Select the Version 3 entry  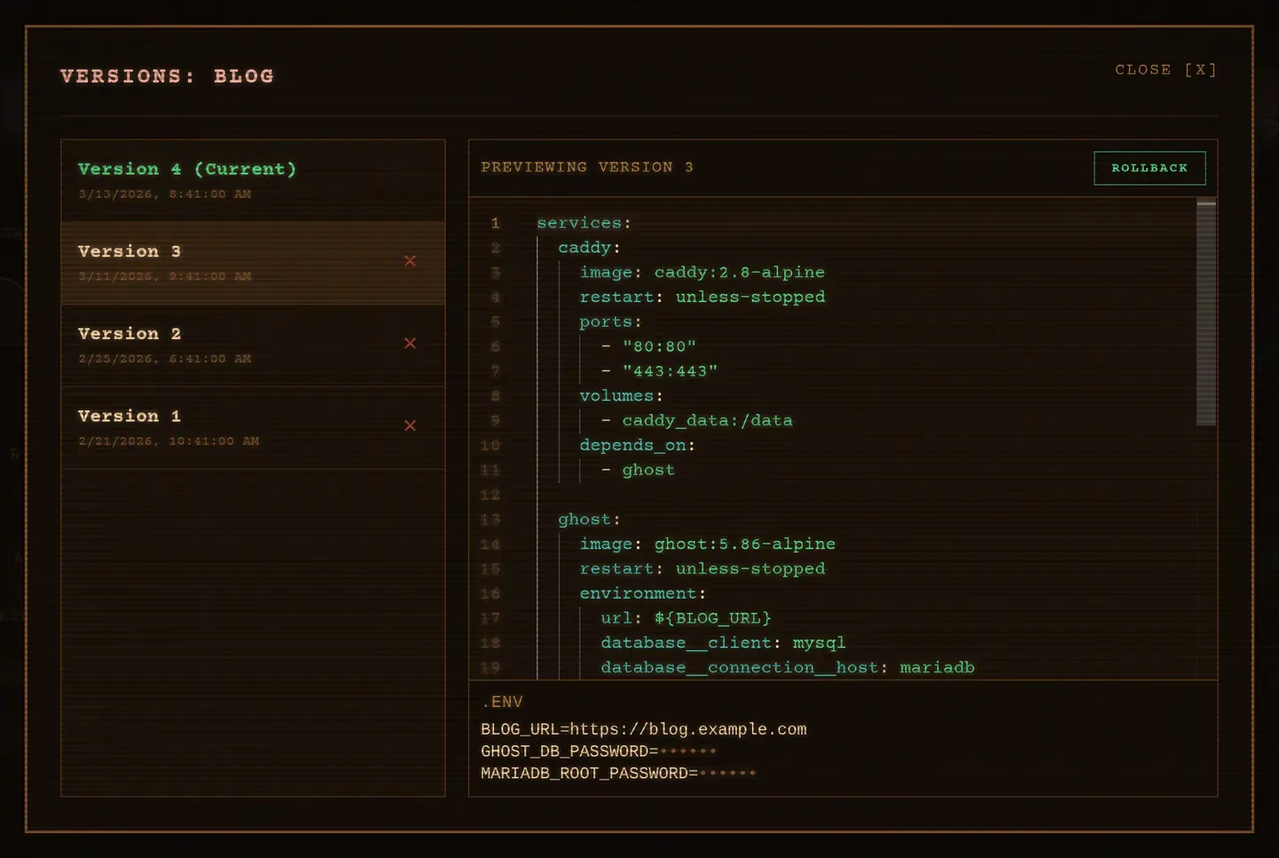click(x=253, y=263)
